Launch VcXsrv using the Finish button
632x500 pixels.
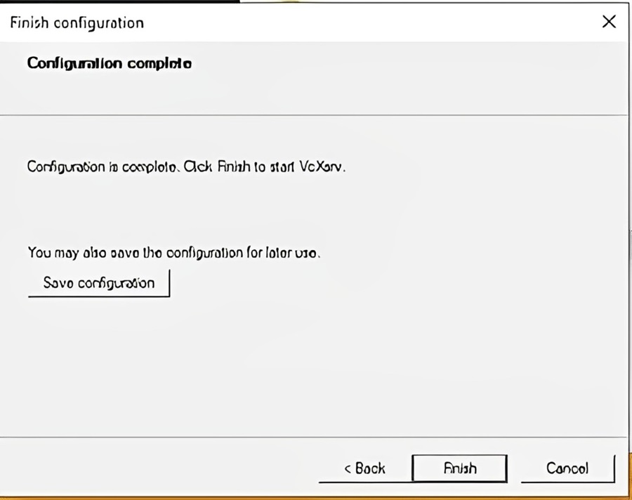pos(459,468)
